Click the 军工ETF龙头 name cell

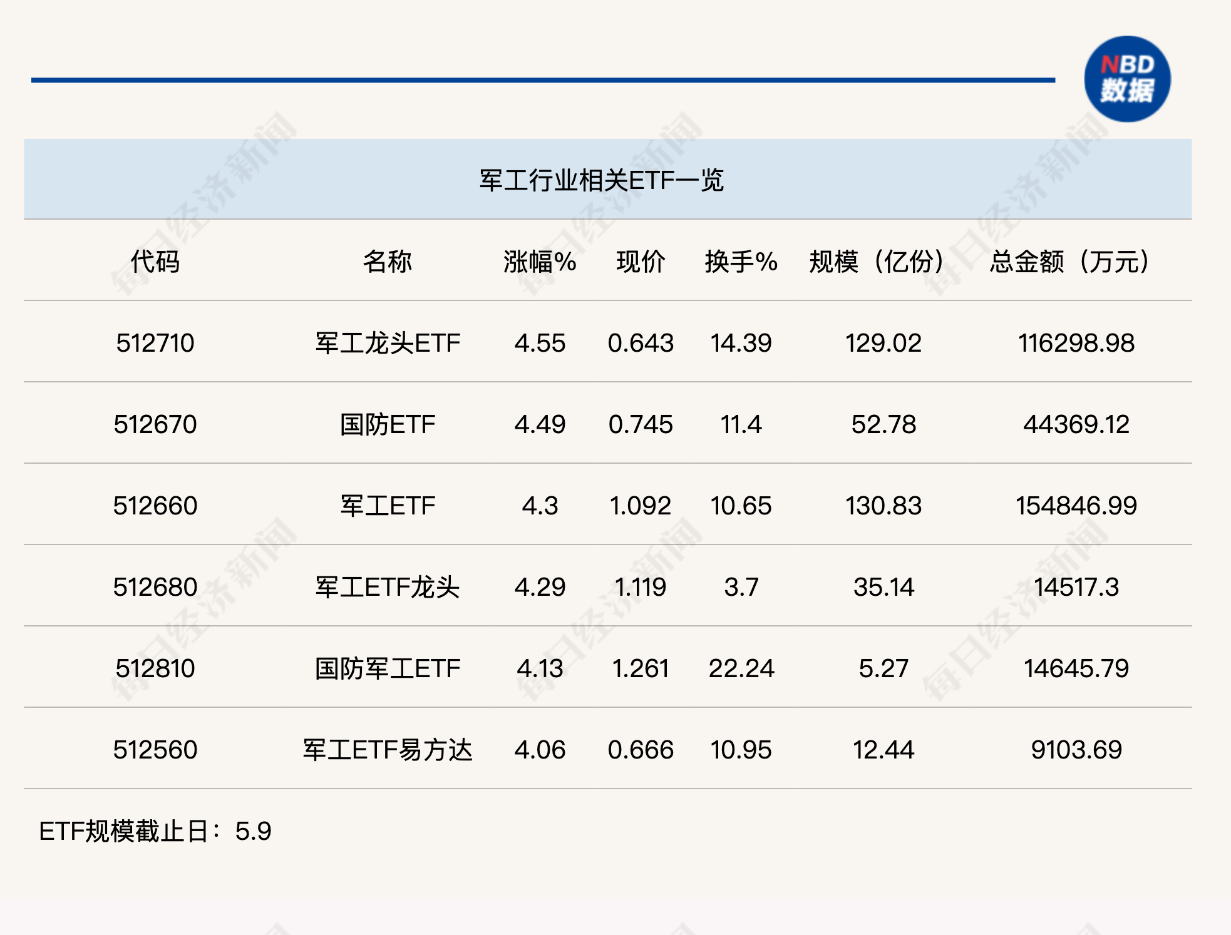[x=387, y=587]
